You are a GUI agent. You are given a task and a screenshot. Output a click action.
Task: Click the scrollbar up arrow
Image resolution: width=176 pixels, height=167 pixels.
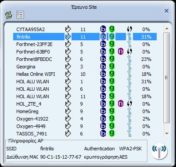point(167,28)
